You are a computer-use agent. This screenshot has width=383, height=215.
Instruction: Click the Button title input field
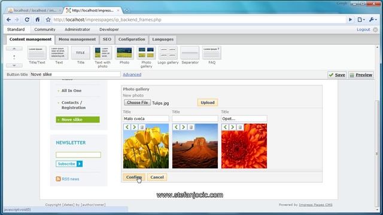point(75,74)
